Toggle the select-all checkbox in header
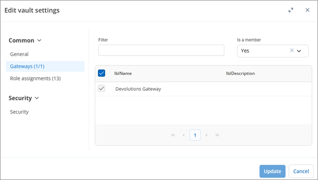This screenshot has height=180, width=318. pos(101,73)
